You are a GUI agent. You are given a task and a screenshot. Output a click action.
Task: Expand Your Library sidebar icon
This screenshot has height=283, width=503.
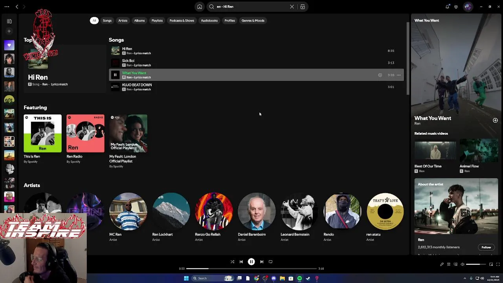9,21
